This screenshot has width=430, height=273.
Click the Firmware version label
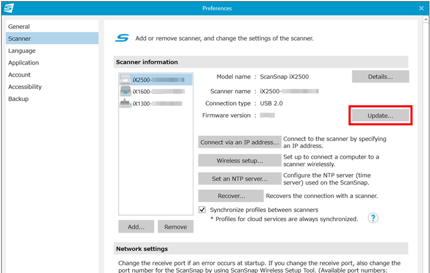coord(226,115)
